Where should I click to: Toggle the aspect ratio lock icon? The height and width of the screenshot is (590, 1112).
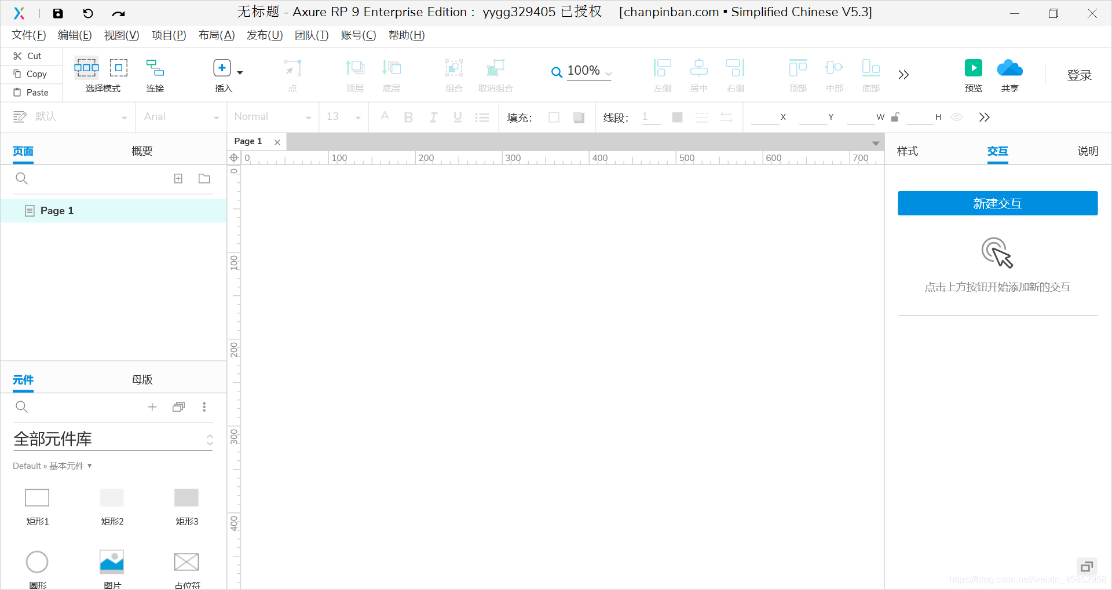pyautogui.click(x=895, y=117)
